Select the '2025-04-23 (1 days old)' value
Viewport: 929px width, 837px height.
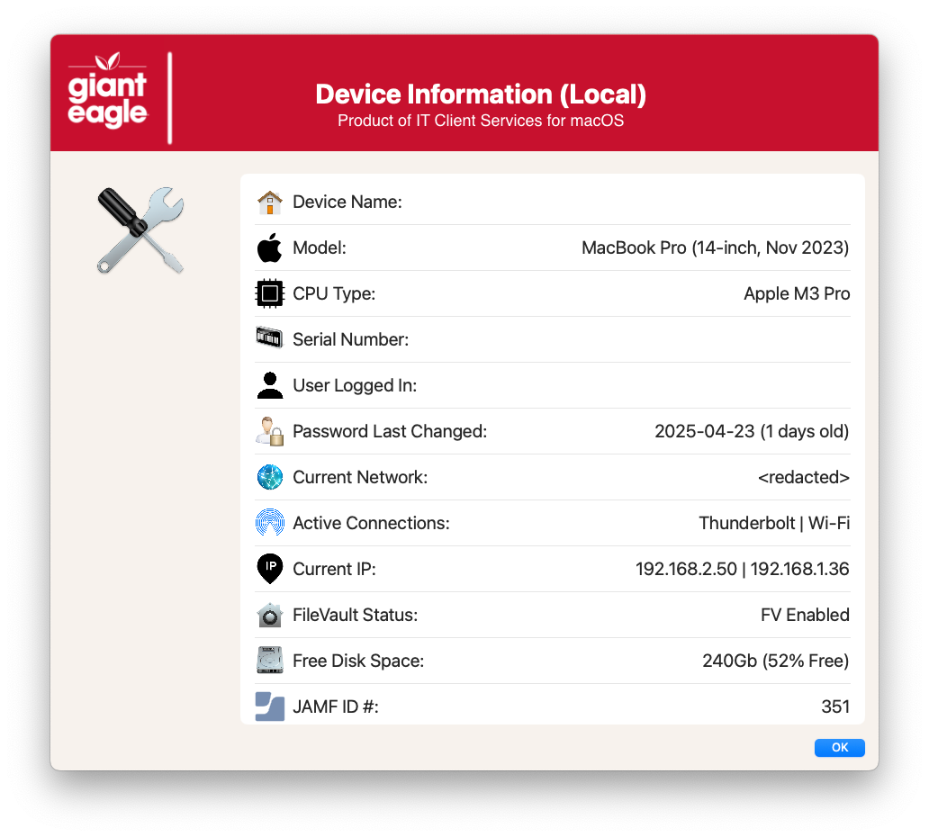752,431
